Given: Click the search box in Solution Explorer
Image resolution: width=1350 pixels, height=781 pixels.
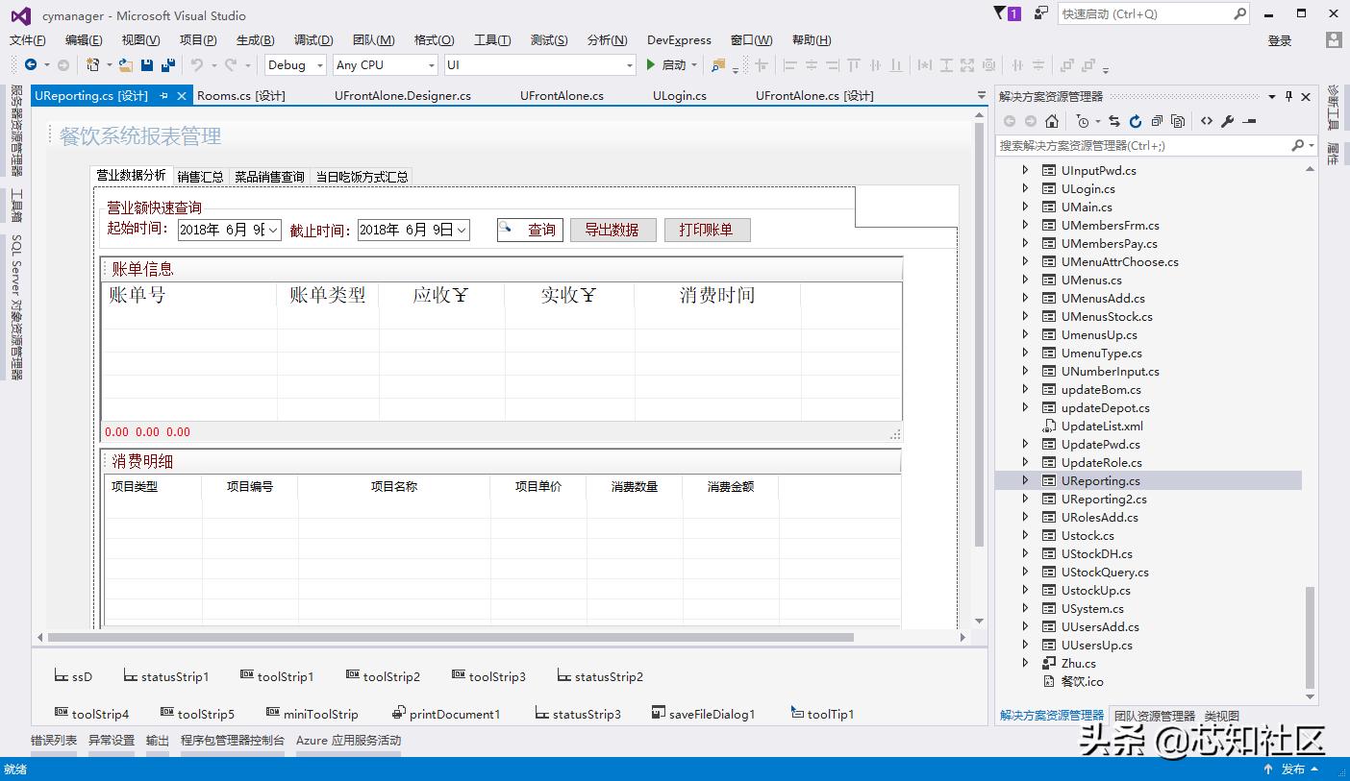Looking at the screenshot, I should [x=1135, y=144].
